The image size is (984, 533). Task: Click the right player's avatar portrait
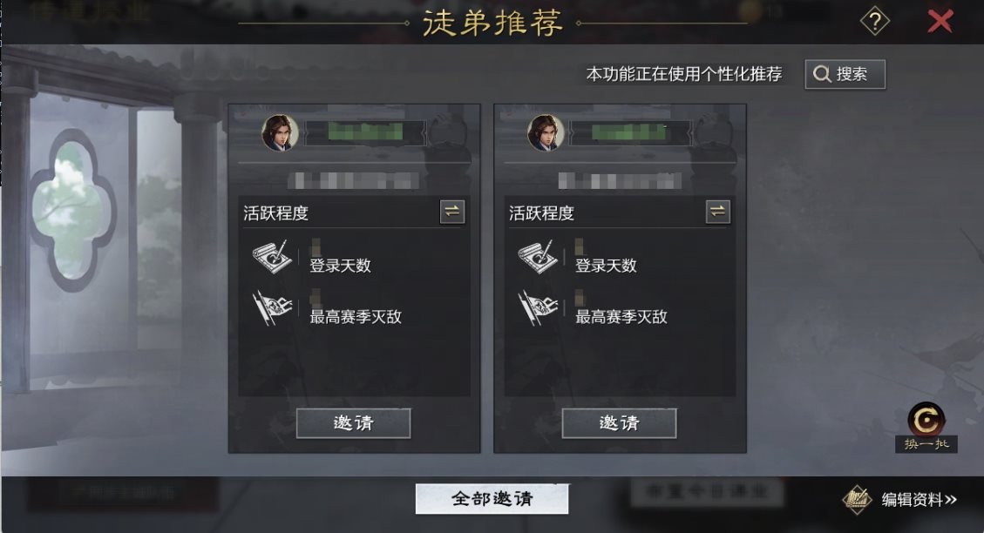point(546,132)
